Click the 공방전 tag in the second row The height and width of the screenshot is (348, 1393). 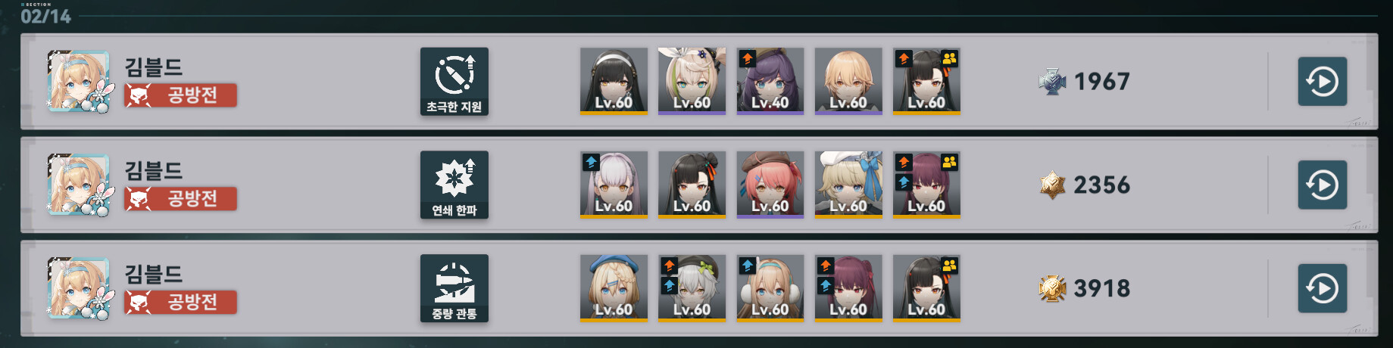click(x=180, y=199)
